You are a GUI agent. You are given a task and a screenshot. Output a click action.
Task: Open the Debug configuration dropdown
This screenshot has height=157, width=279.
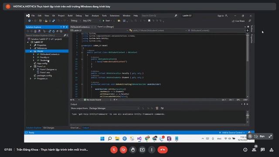(75, 20)
